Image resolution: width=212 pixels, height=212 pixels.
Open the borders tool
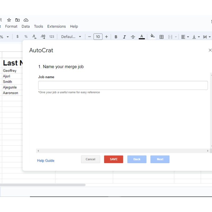pyautogui.click(x=161, y=37)
